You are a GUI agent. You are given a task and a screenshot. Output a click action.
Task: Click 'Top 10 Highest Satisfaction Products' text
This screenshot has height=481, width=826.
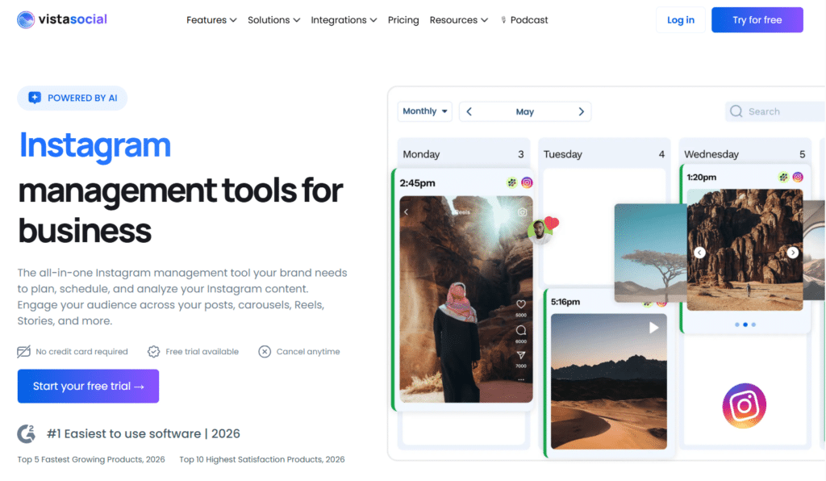[x=262, y=459]
